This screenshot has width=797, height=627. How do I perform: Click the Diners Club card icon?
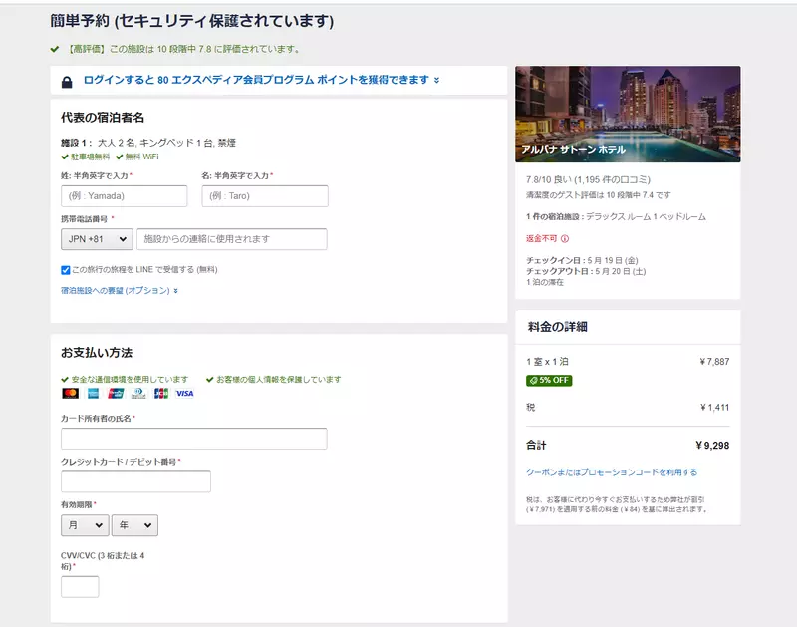point(138,393)
